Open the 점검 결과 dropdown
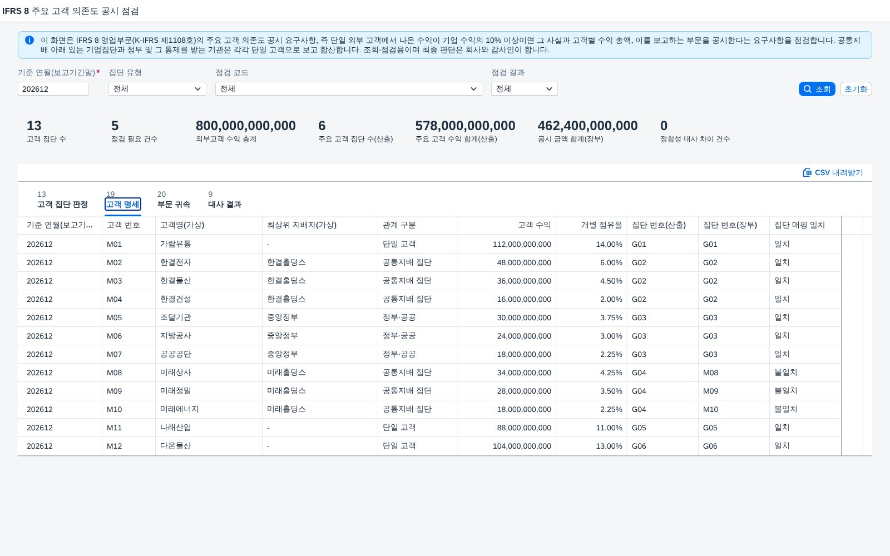This screenshot has height=556, width=890. [x=525, y=89]
